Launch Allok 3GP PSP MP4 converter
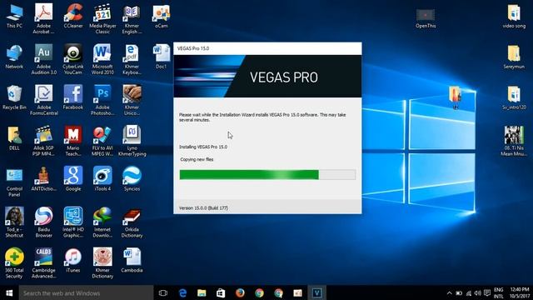 click(43, 141)
